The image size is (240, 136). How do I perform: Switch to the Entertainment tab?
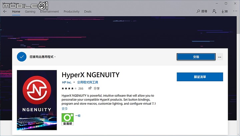[x=49, y=11]
